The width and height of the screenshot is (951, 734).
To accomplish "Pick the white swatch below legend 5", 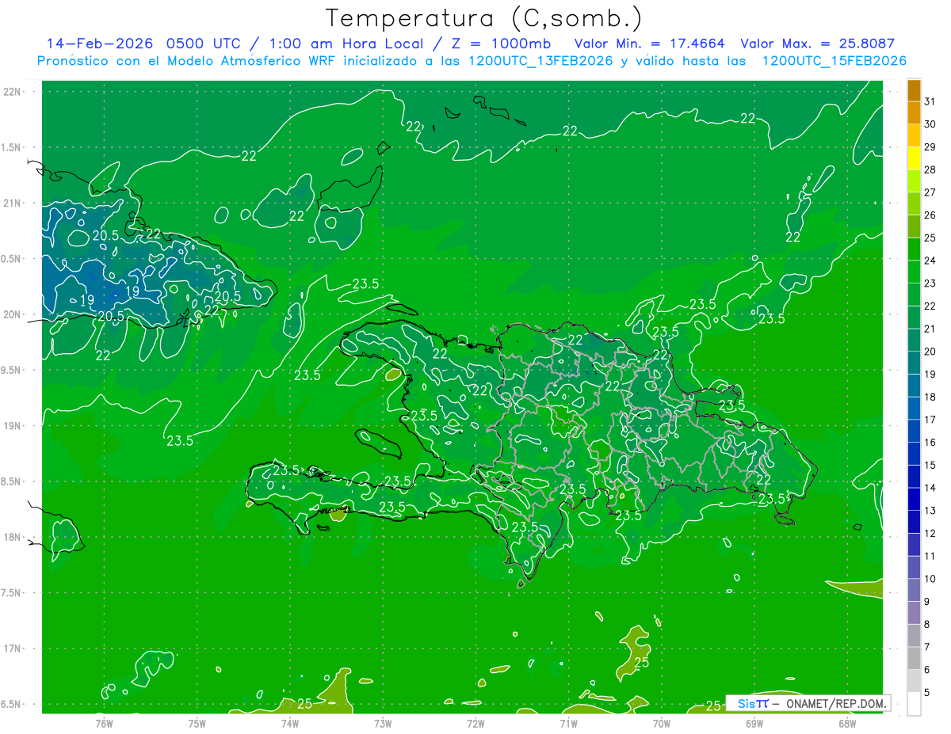I will (x=914, y=704).
